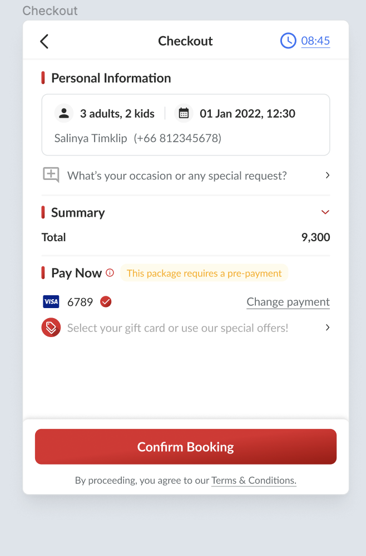Toggle the red checkmark beside card 6789
Screen dimensions: 366x556
pos(106,302)
